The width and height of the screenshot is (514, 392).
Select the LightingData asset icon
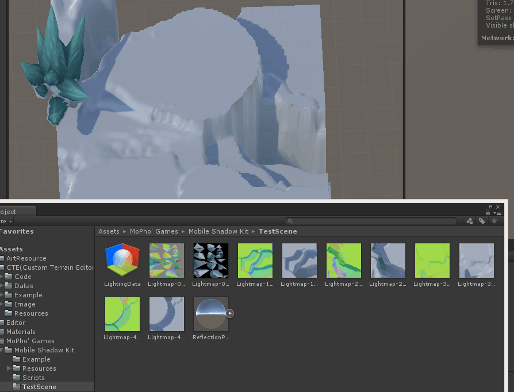[122, 260]
